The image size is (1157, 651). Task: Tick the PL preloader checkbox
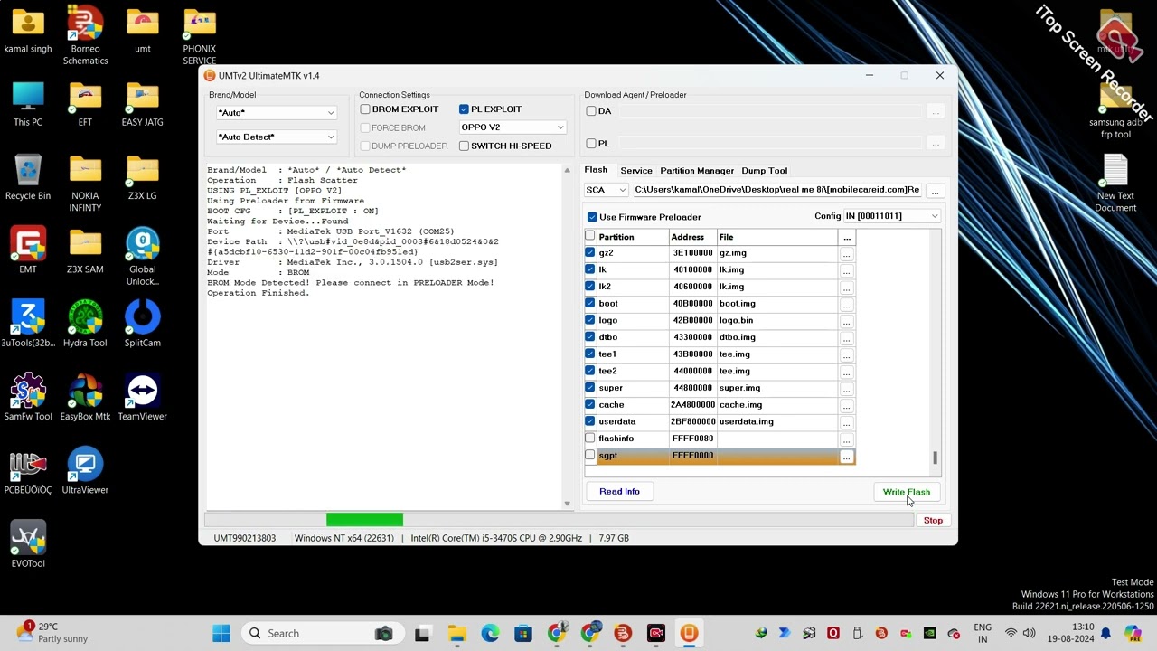pyautogui.click(x=591, y=144)
